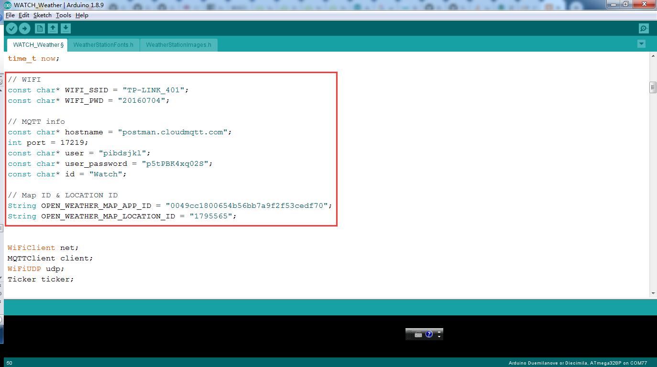This screenshot has height=367, width=657.
Task: Switch to the WeatherStationImages.h tab
Action: [x=178, y=45]
